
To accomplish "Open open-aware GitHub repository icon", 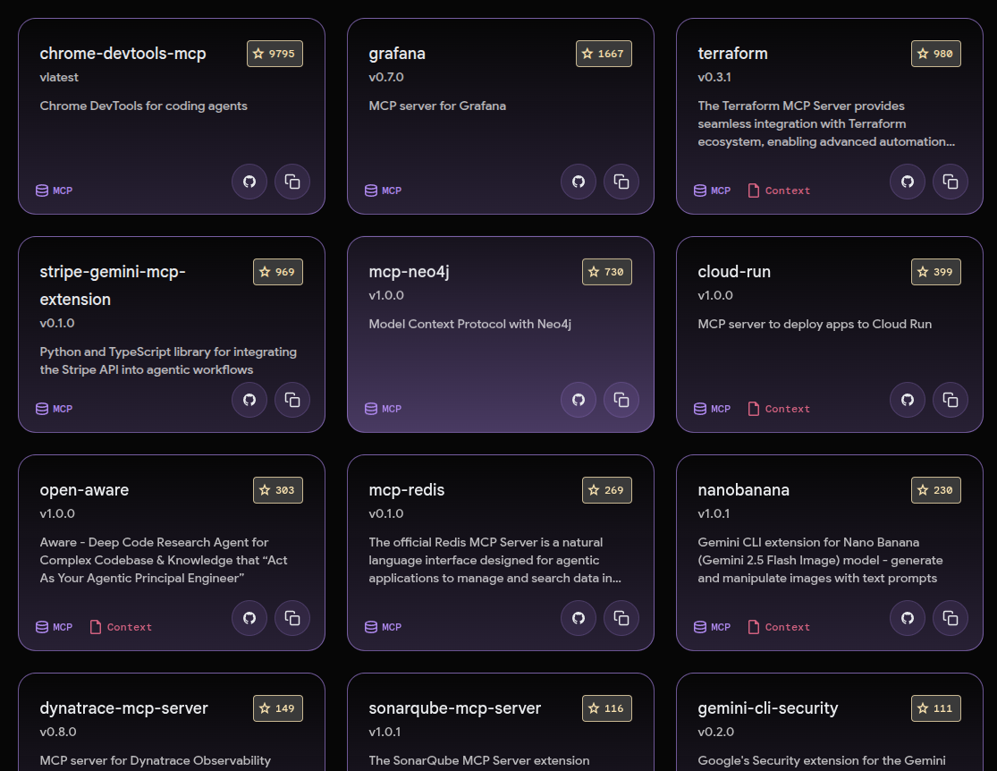I will (249, 618).
